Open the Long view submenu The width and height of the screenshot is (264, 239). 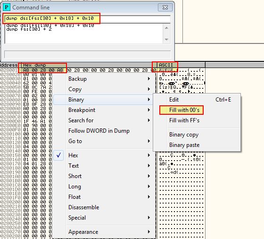[104, 187]
